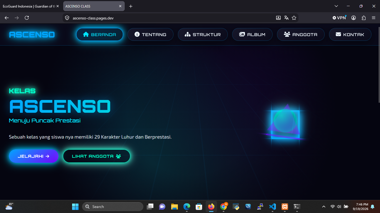Expand the list all tabs chevron
The width and height of the screenshot is (380, 213).
336,6
